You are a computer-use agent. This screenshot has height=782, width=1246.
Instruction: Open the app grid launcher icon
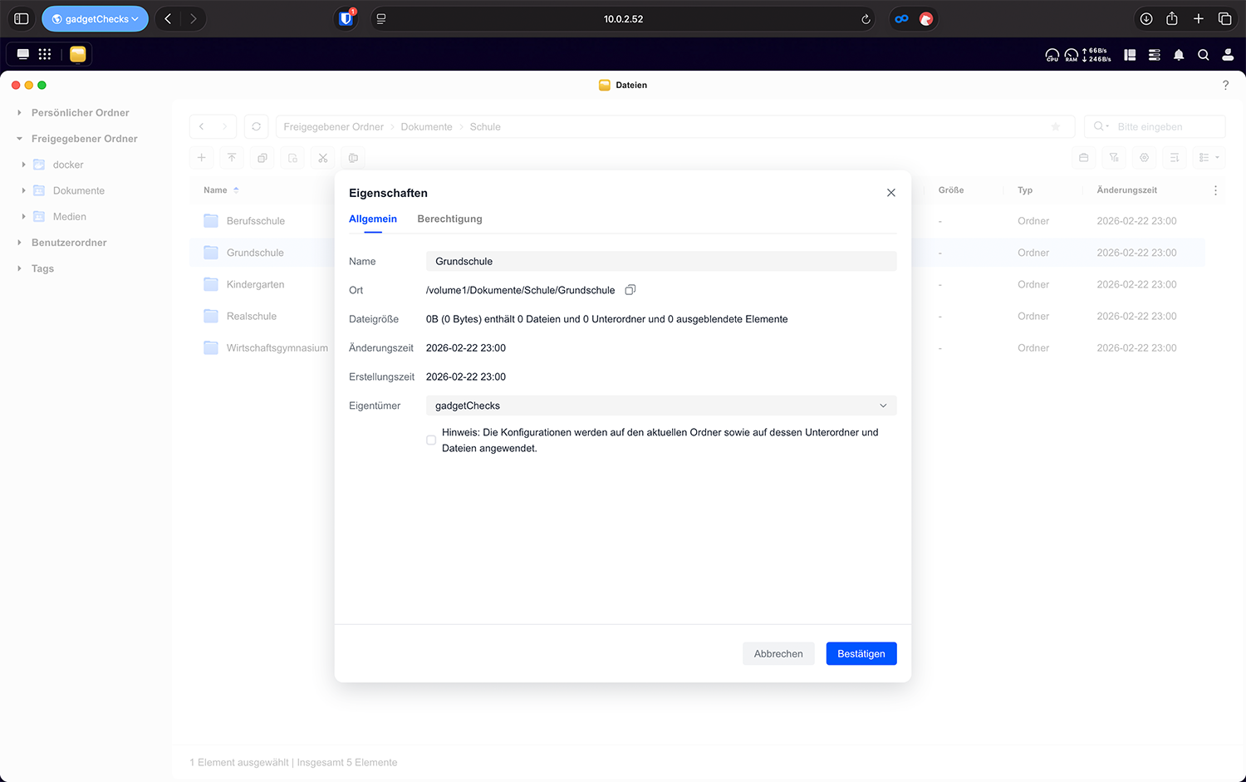pos(45,54)
